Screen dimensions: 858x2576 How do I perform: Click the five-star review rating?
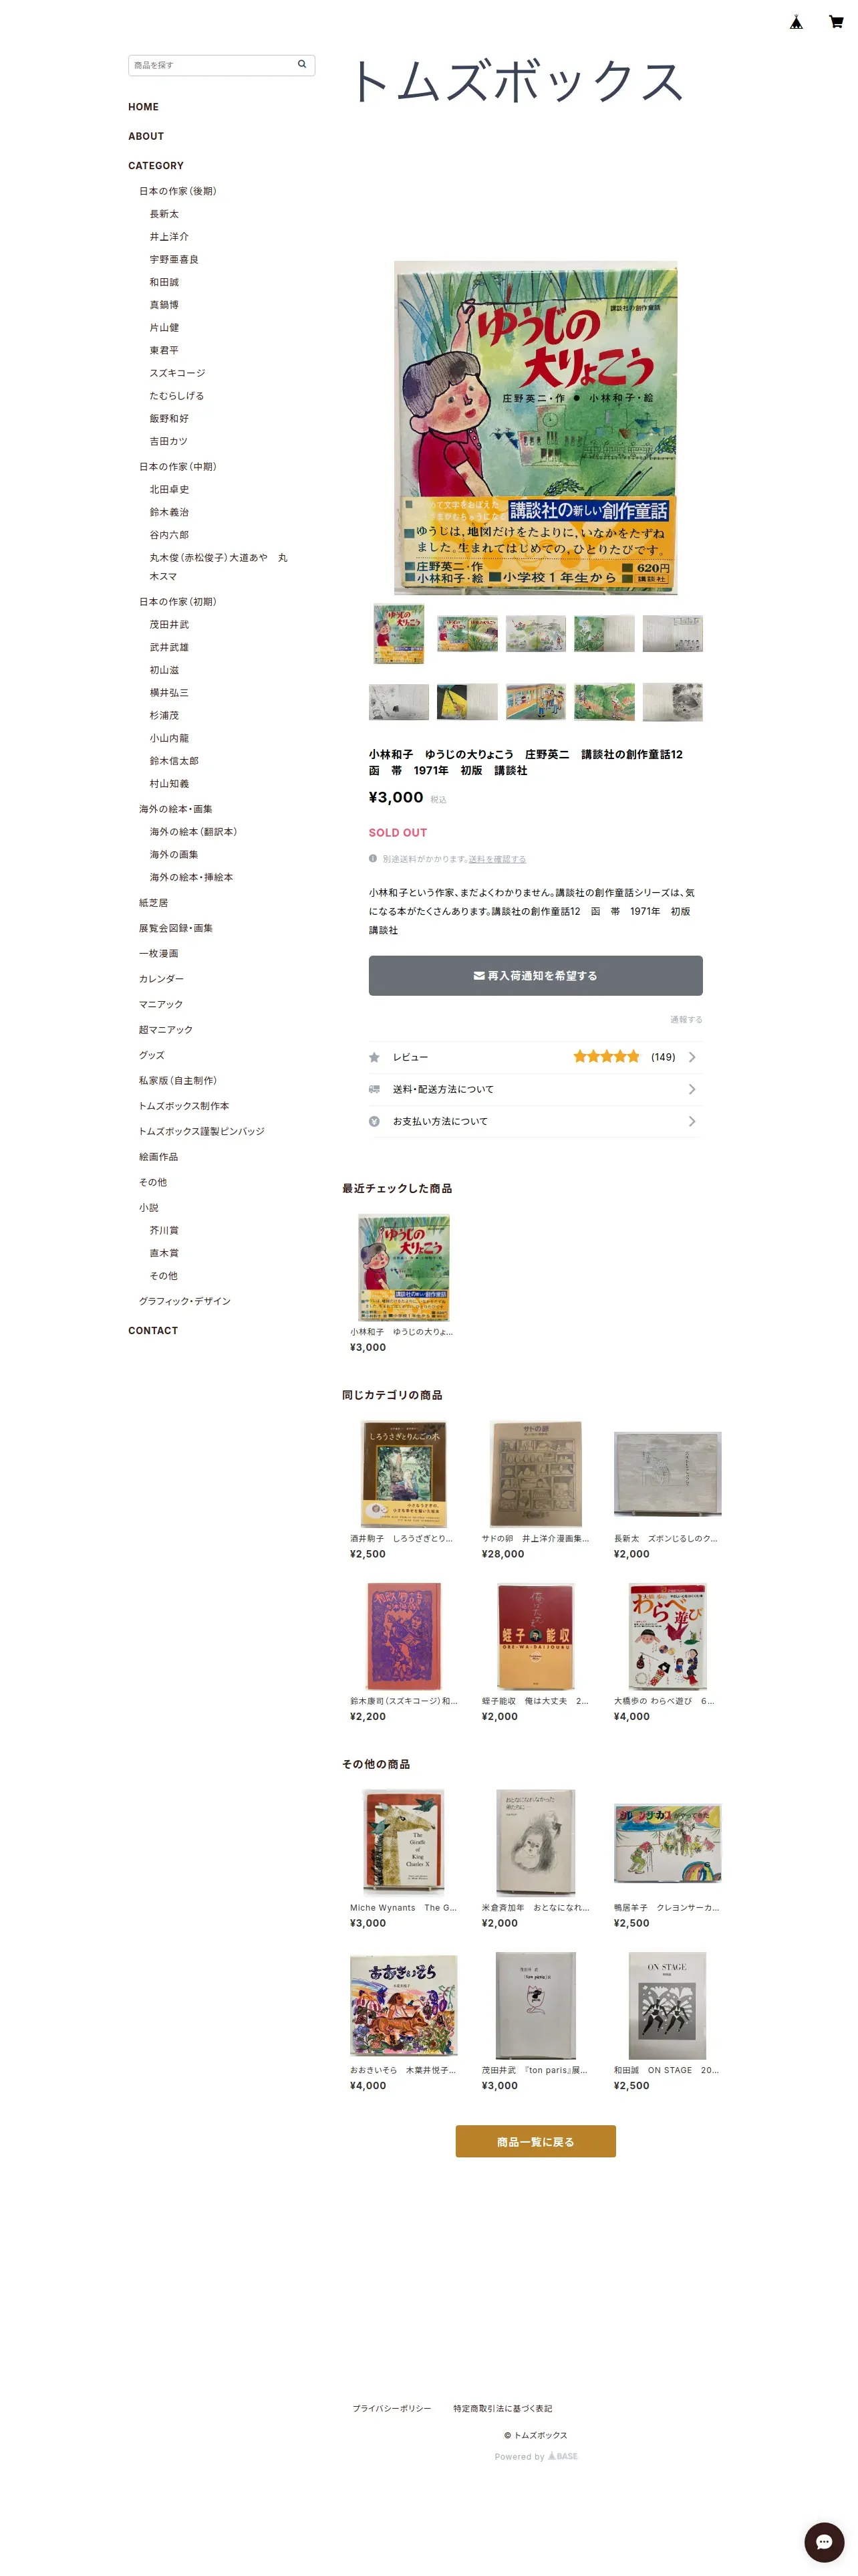[x=606, y=1056]
